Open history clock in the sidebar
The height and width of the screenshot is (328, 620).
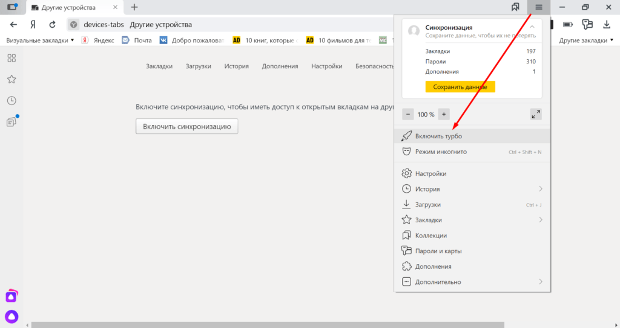click(x=12, y=101)
